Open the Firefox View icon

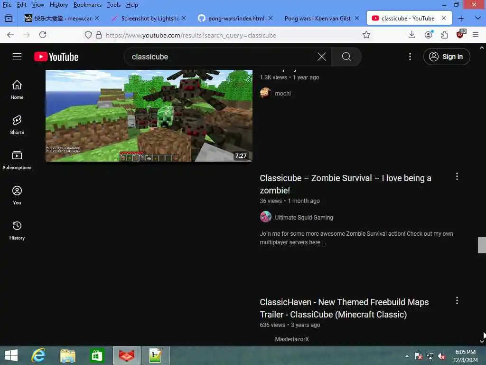(x=9, y=19)
